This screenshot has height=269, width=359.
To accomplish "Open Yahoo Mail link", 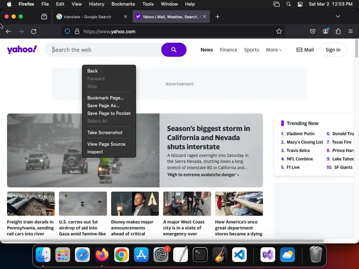I will [305, 50].
